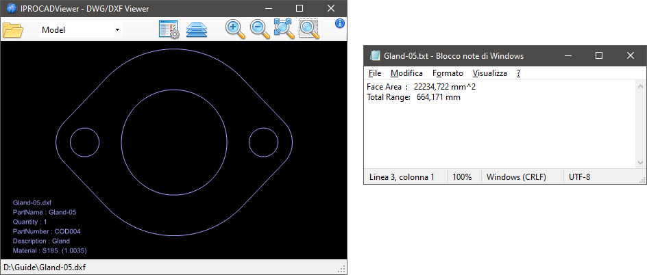Open the ? help menu in Notepad
This screenshot has height=275, width=647.
(x=518, y=73)
